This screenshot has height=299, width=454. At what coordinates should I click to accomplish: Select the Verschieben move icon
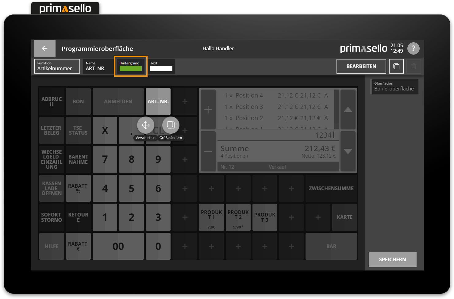tap(146, 125)
